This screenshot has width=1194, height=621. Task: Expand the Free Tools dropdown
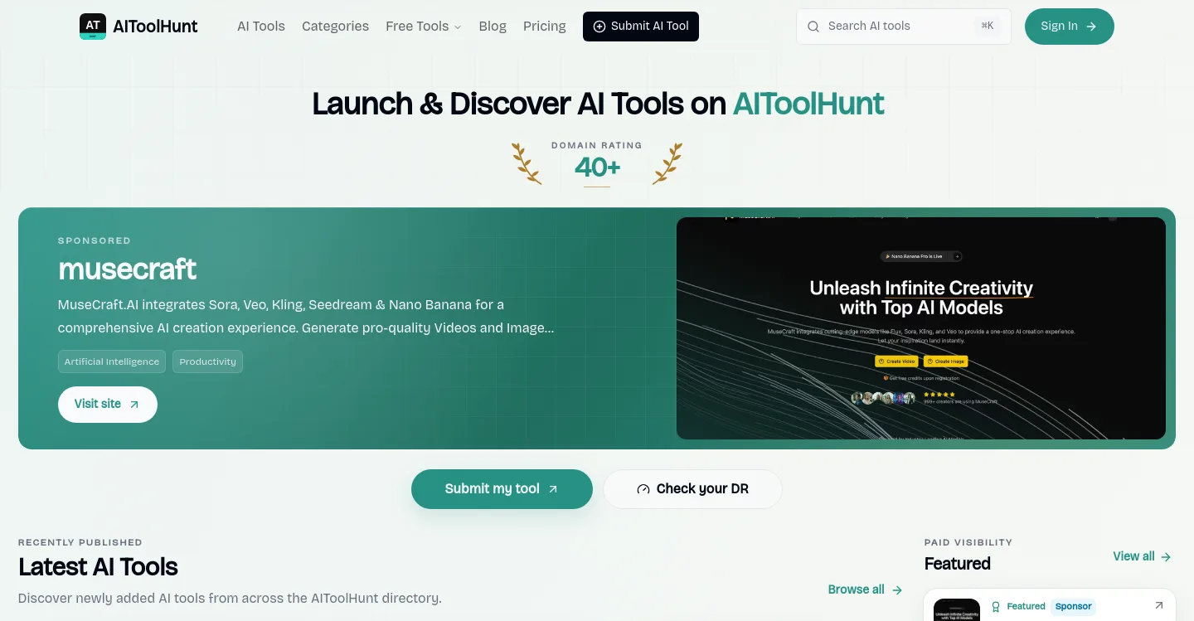[423, 27]
